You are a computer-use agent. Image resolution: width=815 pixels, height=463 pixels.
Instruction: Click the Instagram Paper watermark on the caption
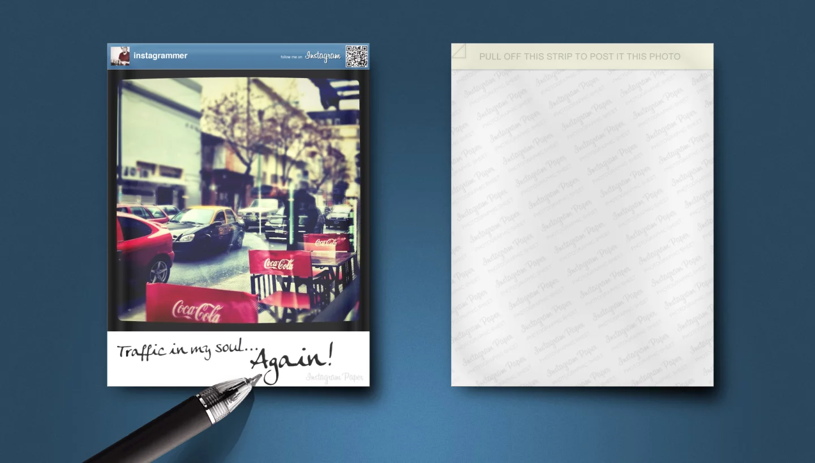pos(334,378)
